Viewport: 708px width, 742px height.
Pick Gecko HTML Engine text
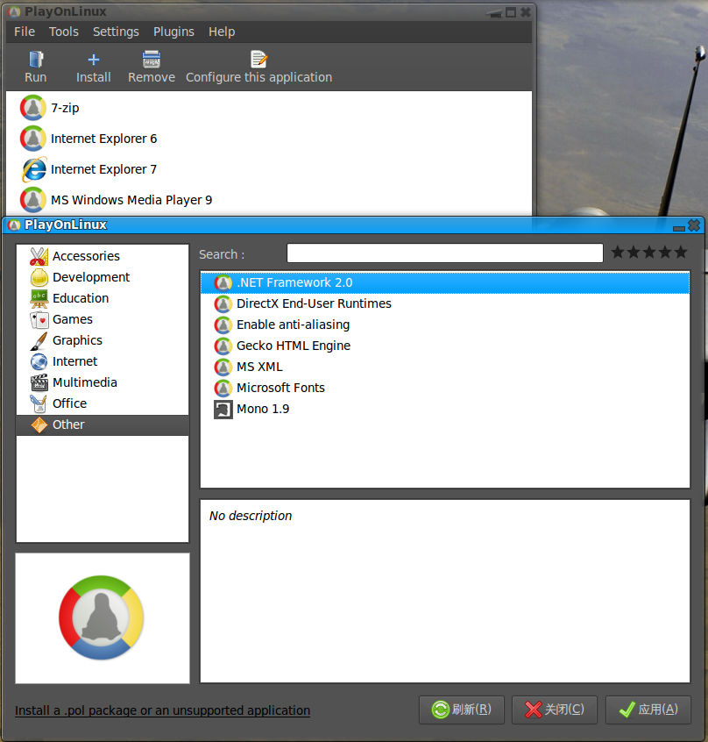[294, 346]
